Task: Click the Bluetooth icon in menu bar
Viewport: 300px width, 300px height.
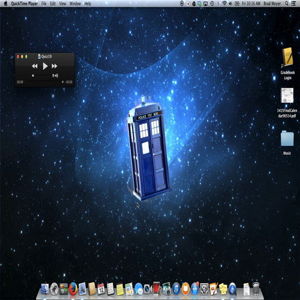Action: coord(218,4)
